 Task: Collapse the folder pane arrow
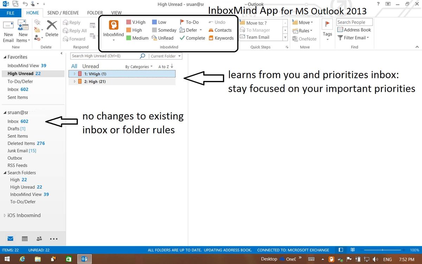click(x=62, y=54)
